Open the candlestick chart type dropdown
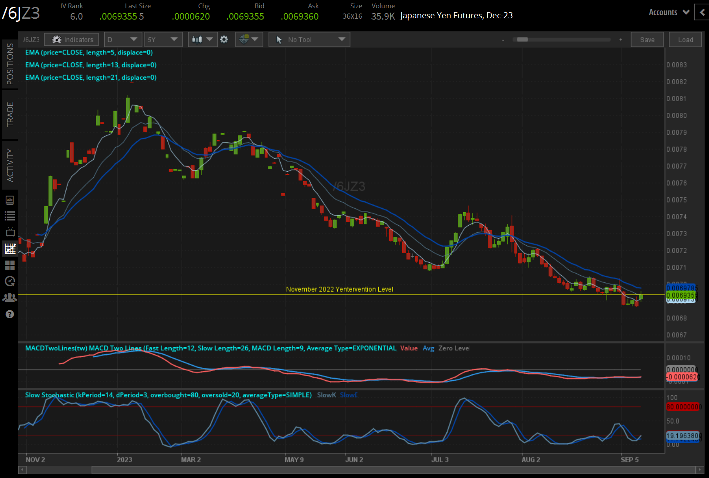Screen dimensions: 709x478 click(x=202, y=40)
